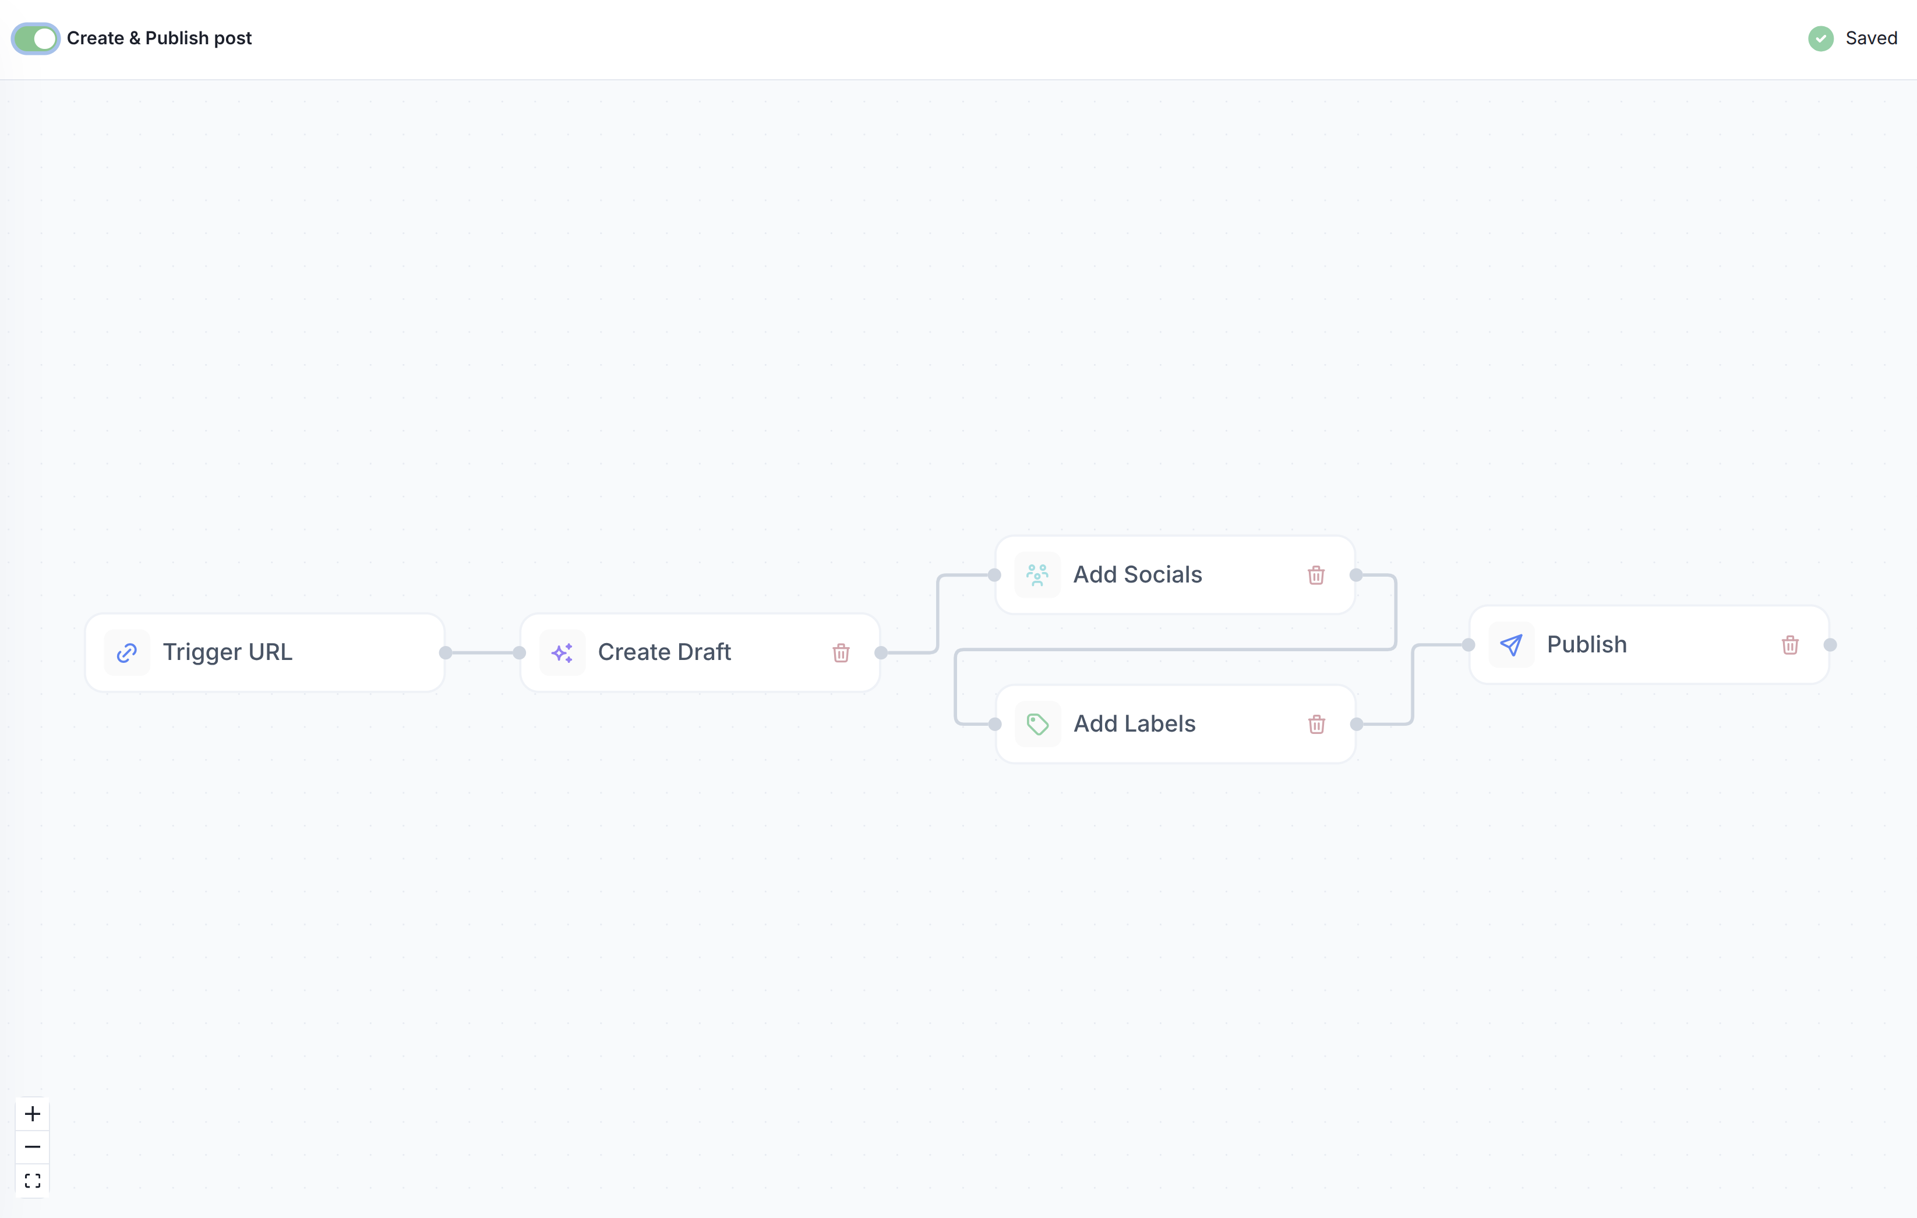
Task: Select the Add Labels node label
Action: coord(1134,725)
